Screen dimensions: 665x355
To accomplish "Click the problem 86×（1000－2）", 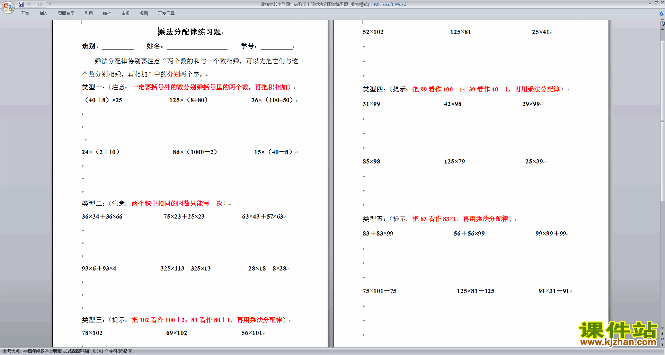I will [x=195, y=152].
